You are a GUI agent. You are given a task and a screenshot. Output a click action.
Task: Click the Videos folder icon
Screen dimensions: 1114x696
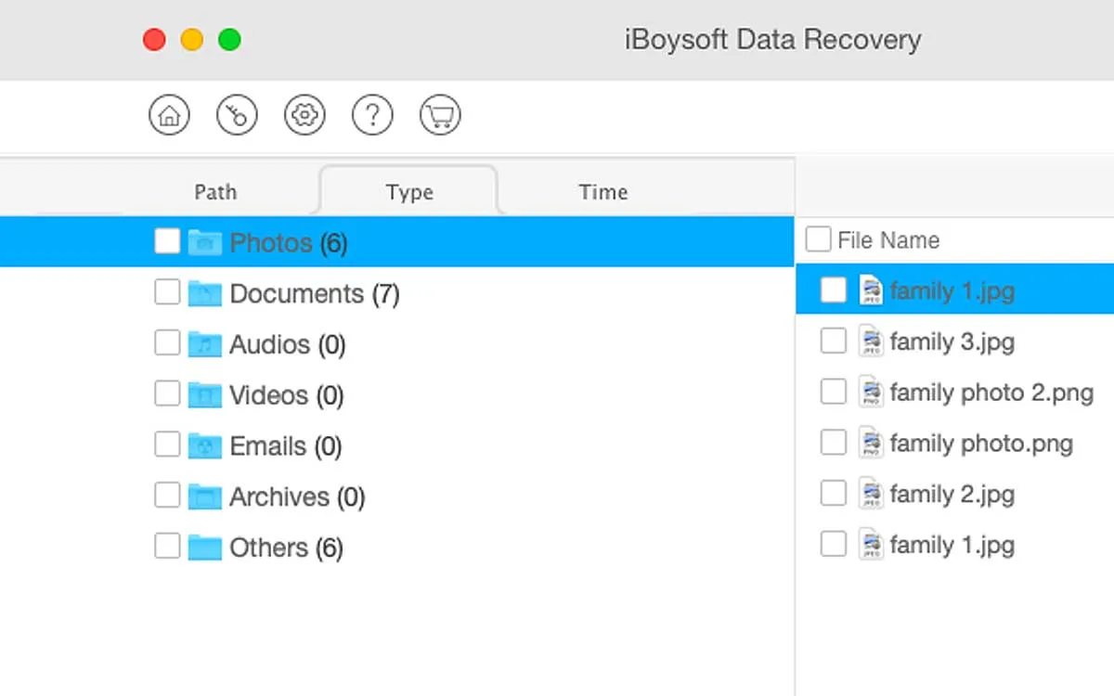click(204, 395)
